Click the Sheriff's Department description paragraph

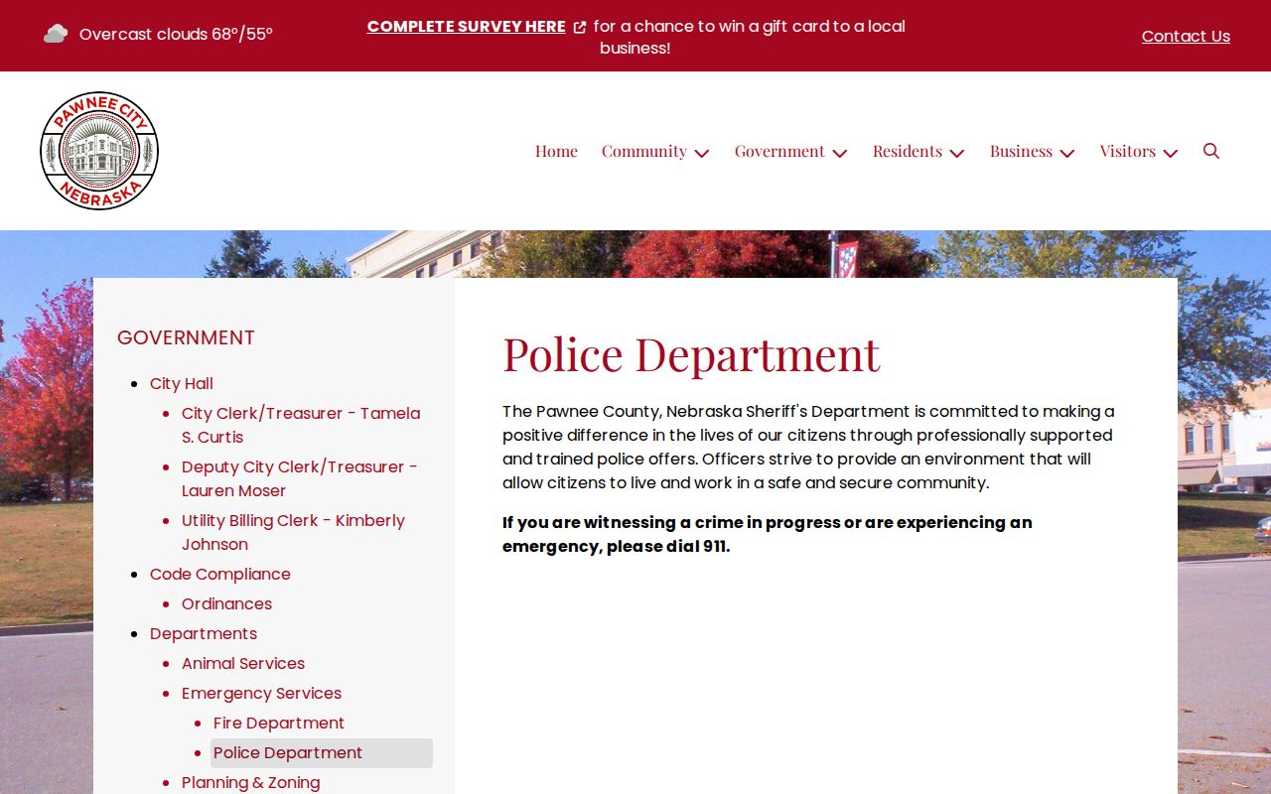(808, 447)
